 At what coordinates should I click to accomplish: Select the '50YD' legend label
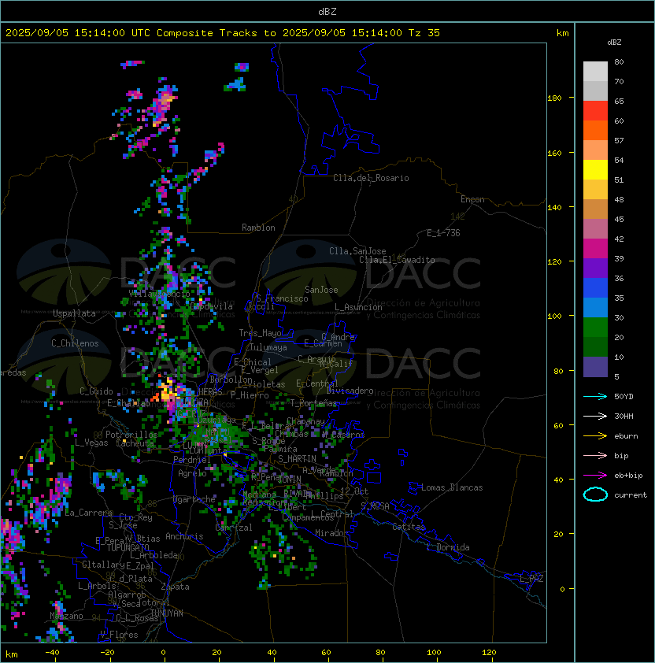[624, 396]
